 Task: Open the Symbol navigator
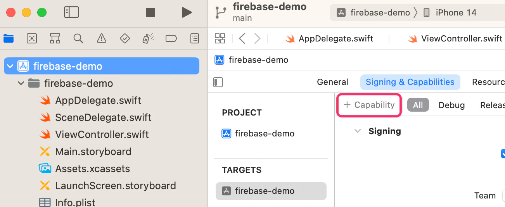click(x=55, y=38)
